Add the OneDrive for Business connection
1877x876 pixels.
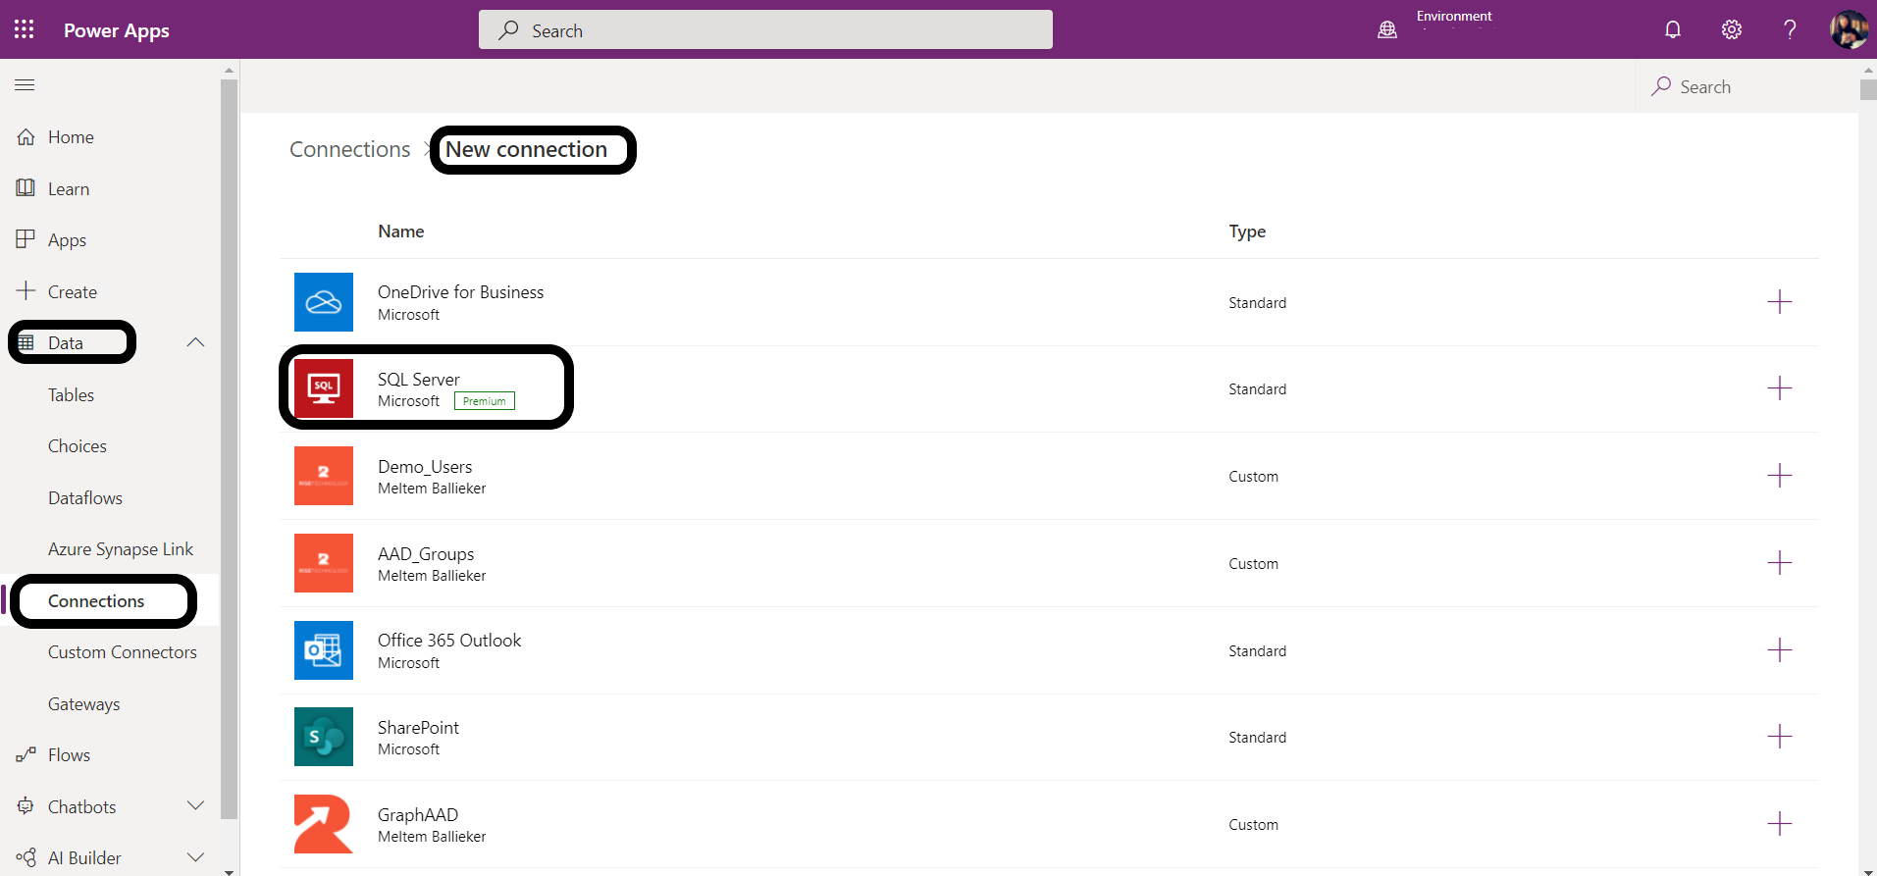click(x=1779, y=302)
